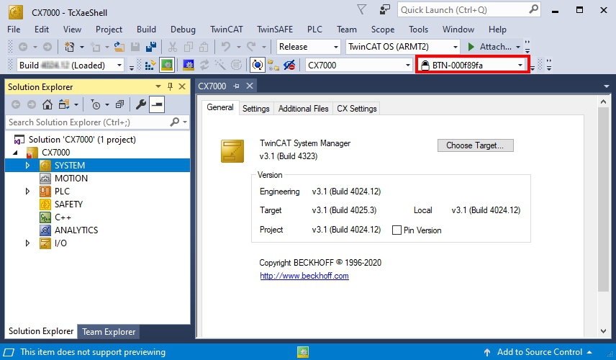Open the Solution Explorer window options arrow
Viewport: 616px width, 360px height.
click(158, 86)
